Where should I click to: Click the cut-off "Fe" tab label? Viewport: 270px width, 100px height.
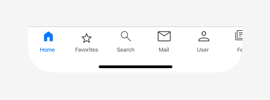(240, 50)
